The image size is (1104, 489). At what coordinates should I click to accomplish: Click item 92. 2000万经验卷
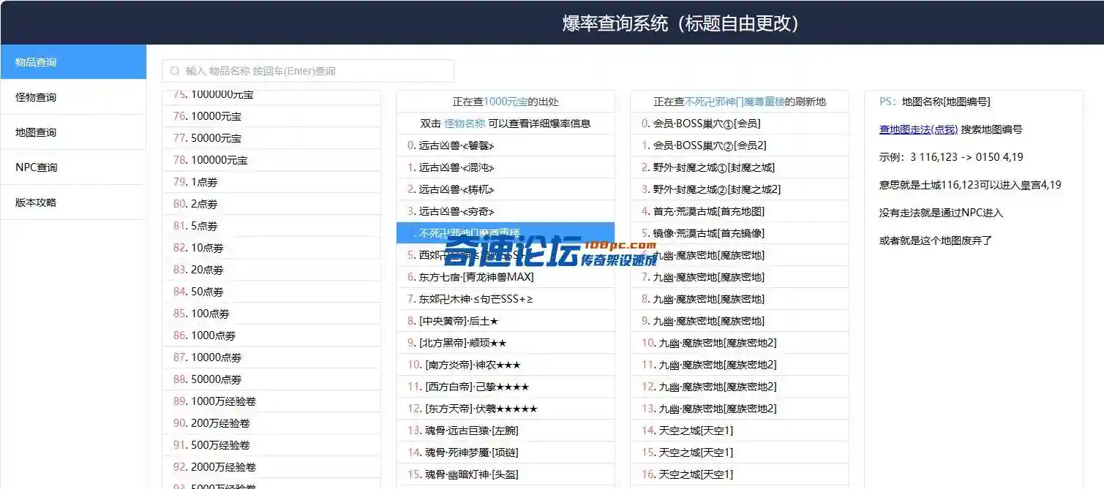coord(271,467)
